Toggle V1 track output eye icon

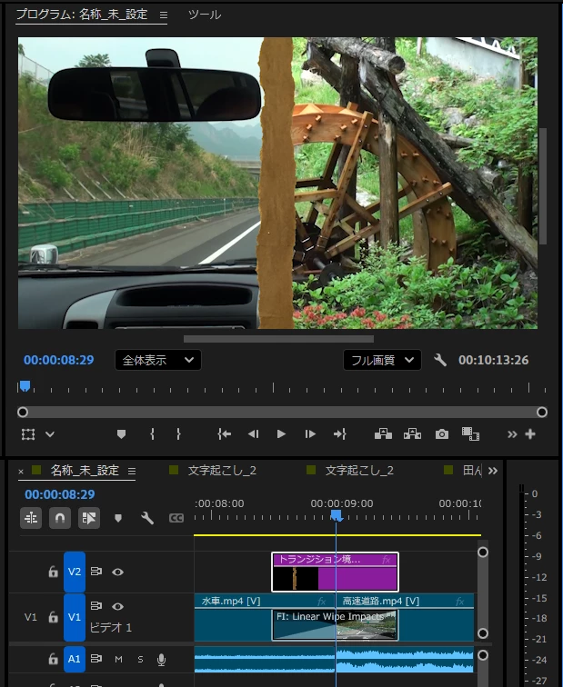point(117,606)
